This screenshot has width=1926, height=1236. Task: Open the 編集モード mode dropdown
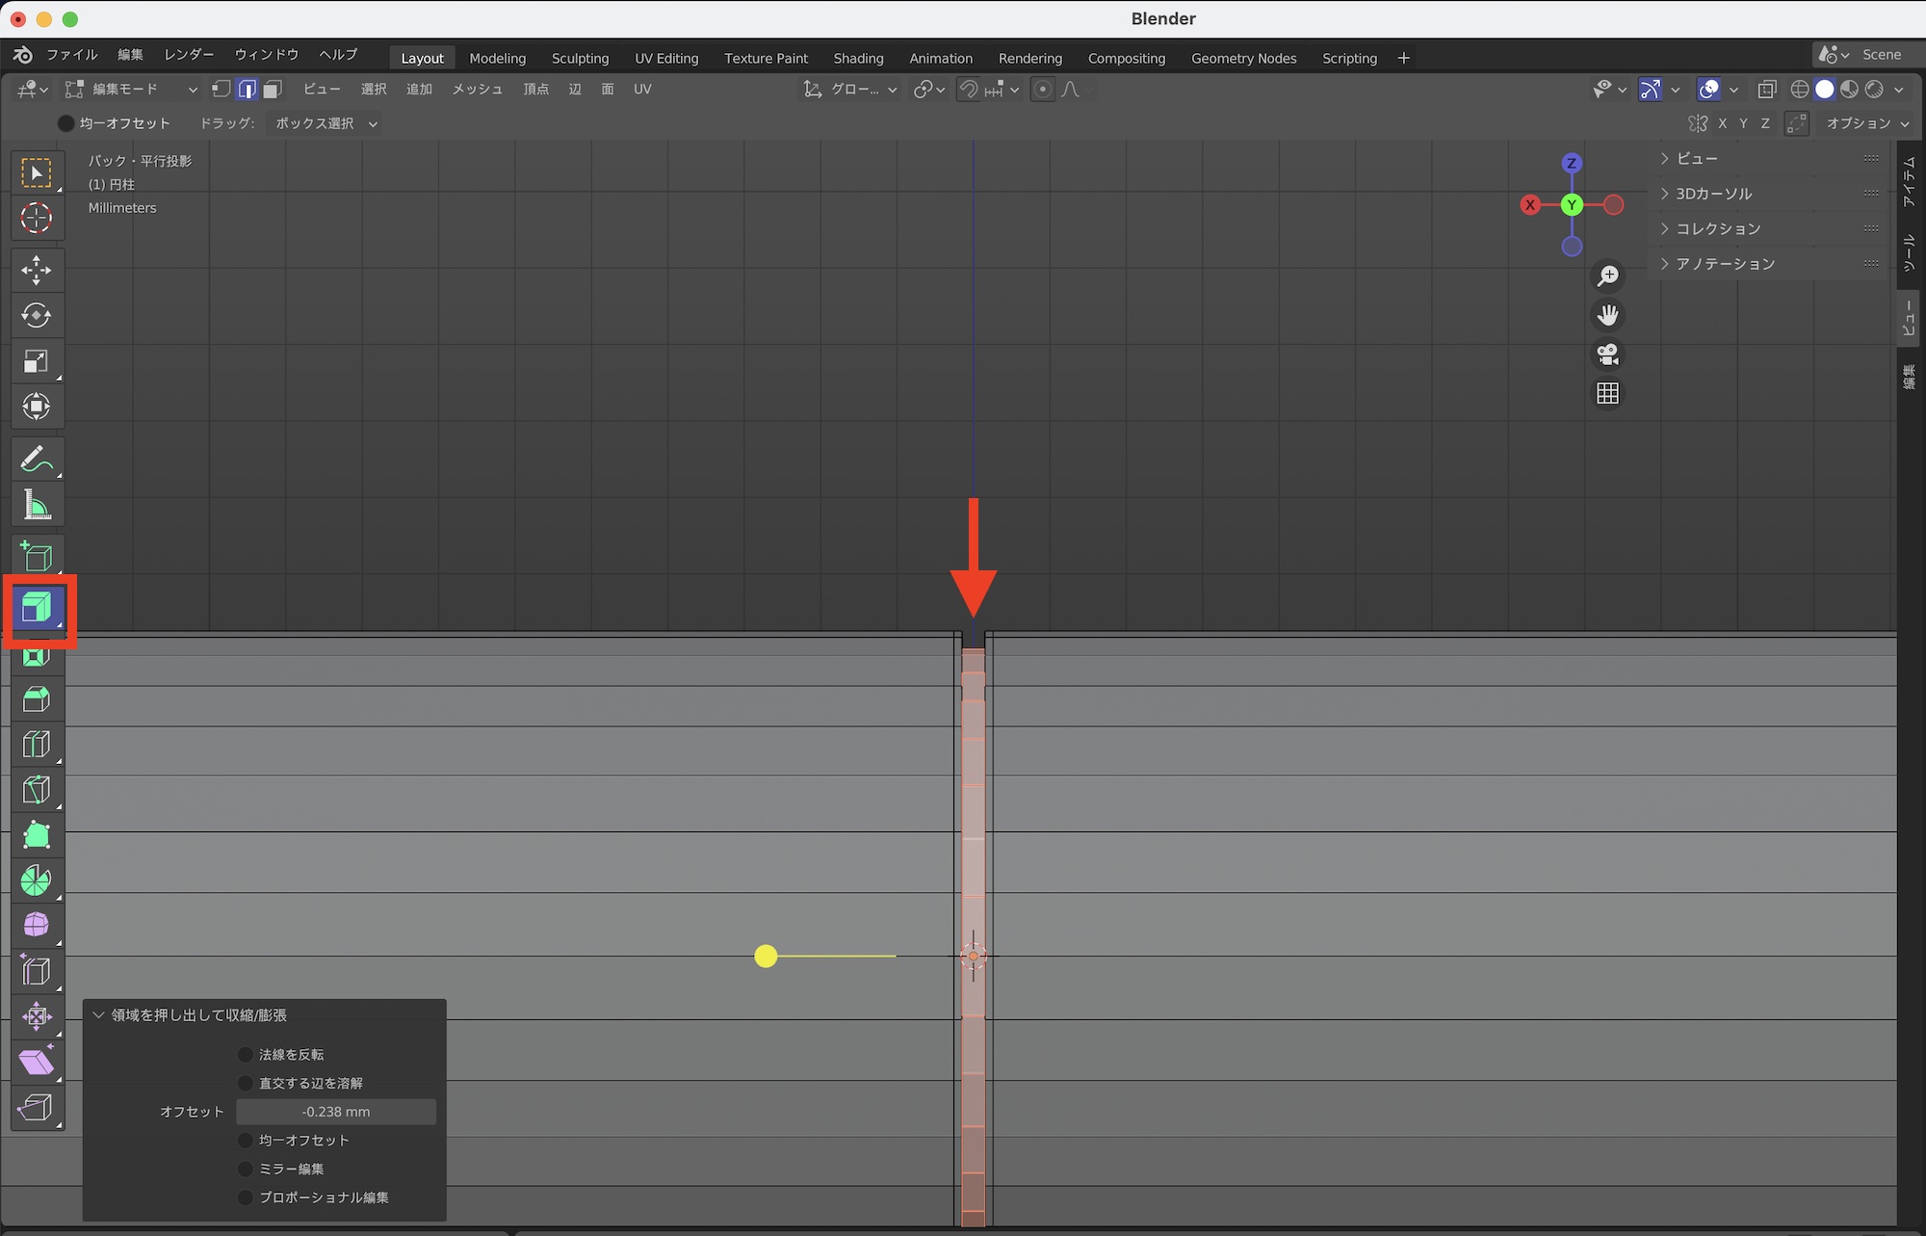(x=130, y=90)
